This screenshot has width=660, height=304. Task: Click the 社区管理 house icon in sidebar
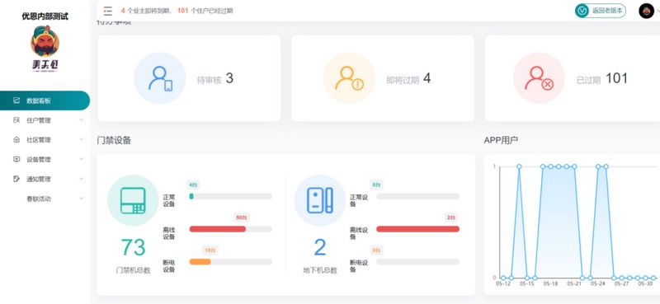16,139
